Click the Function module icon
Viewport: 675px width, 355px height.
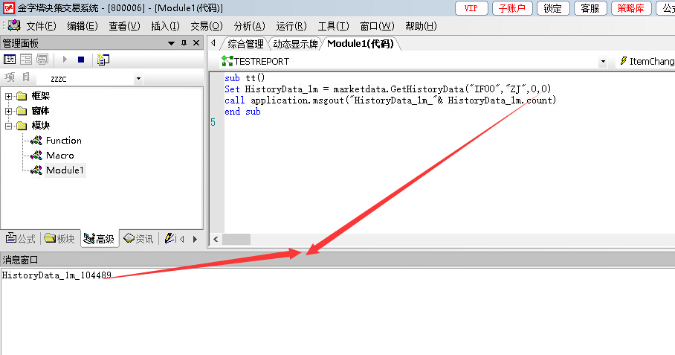coord(36,141)
